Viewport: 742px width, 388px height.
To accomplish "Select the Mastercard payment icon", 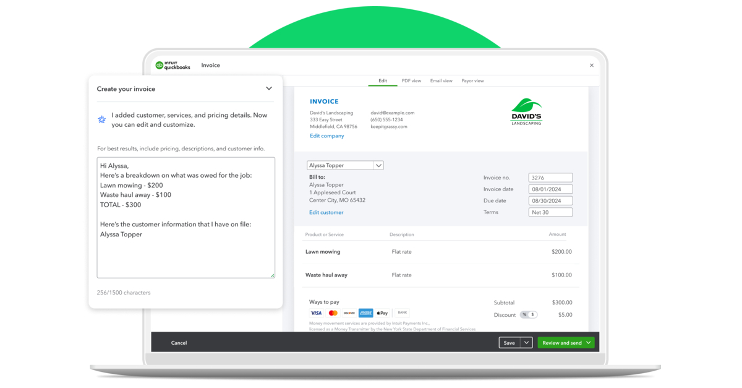I will 333,313.
